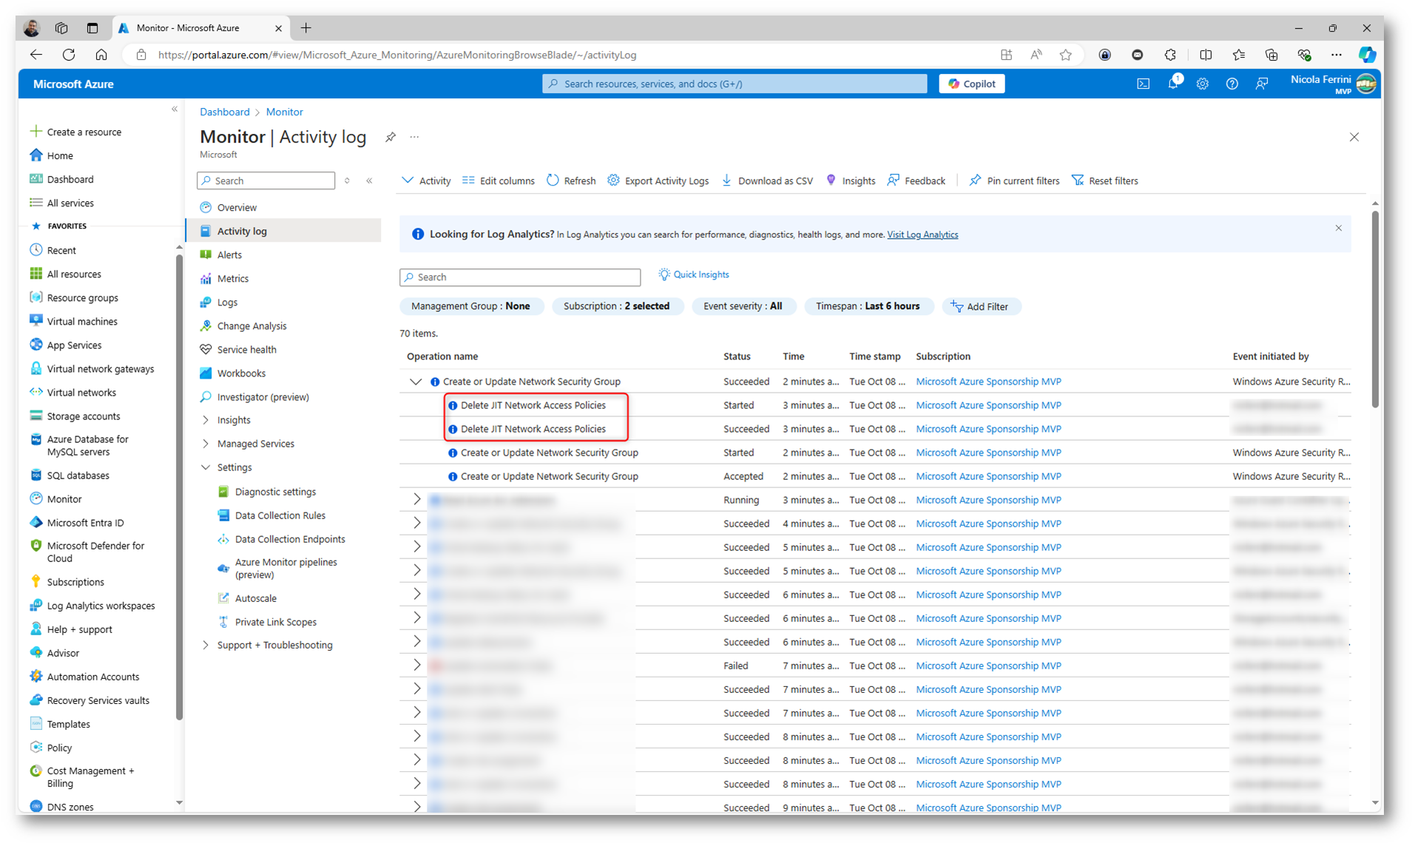Change the Event severity filter

point(743,306)
